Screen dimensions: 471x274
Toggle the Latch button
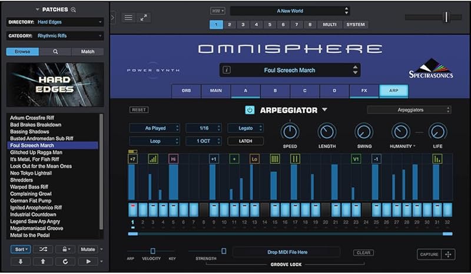[246, 141]
